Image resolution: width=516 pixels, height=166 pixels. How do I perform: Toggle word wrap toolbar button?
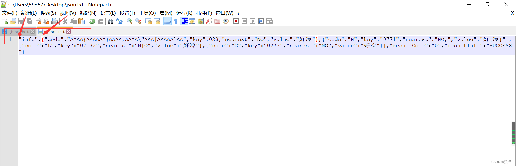pyautogui.click(x=167, y=21)
